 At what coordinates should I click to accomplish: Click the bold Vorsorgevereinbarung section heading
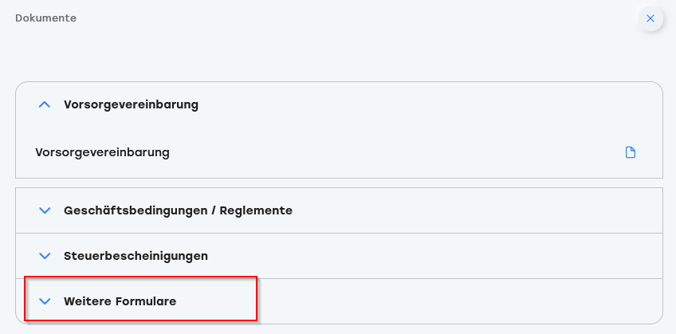click(x=131, y=104)
